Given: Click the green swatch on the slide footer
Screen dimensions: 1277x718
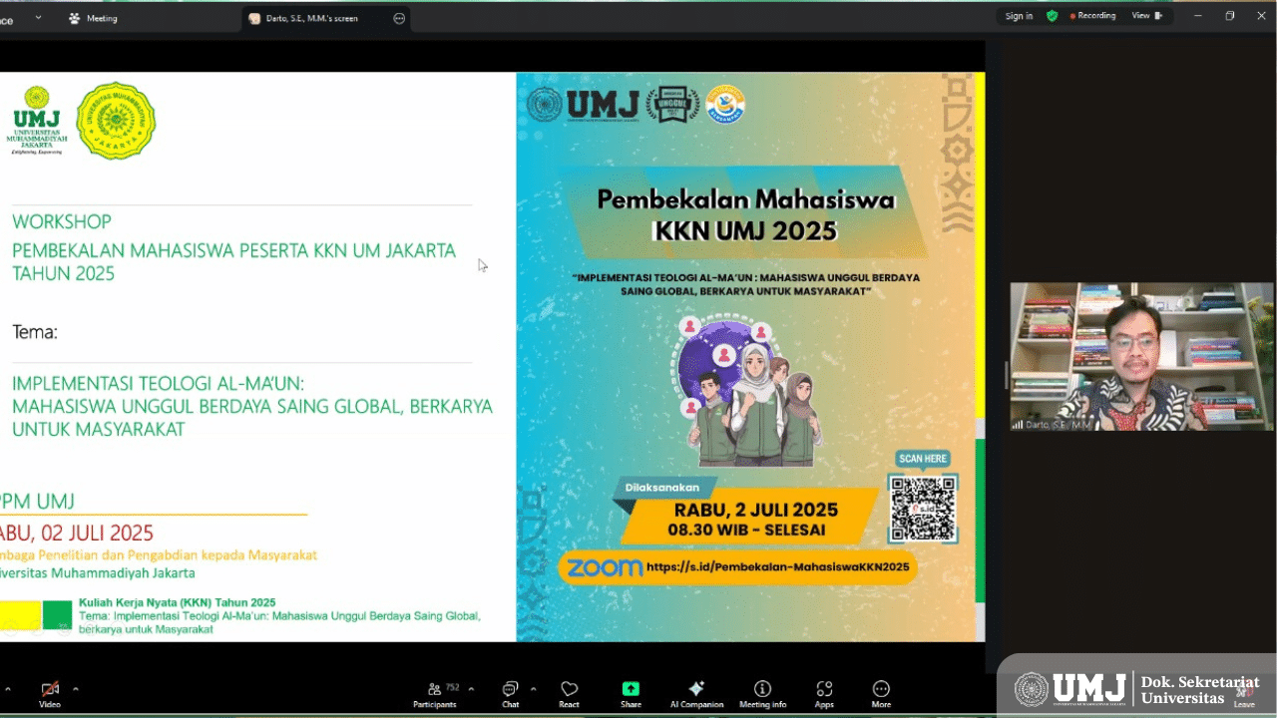Looking at the screenshot, I should 57,614.
